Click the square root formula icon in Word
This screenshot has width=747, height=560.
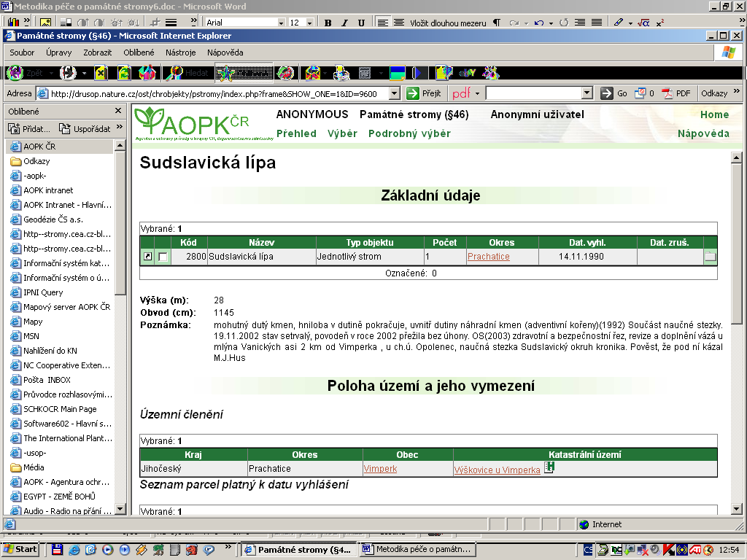coord(643,23)
